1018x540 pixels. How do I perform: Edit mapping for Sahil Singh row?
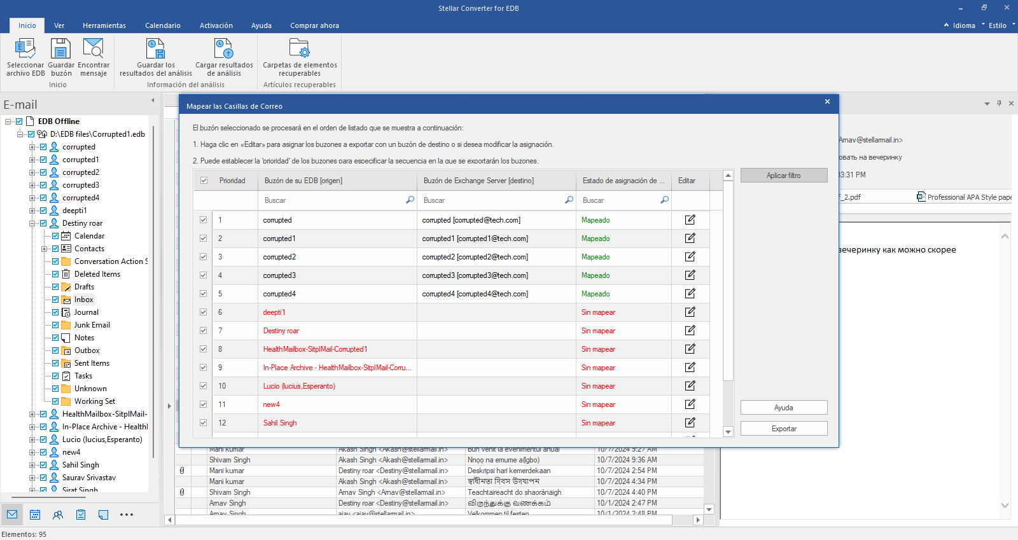tap(690, 423)
